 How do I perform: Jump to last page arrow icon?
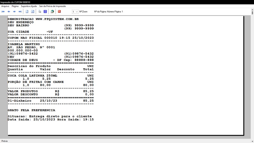(20, 11)
